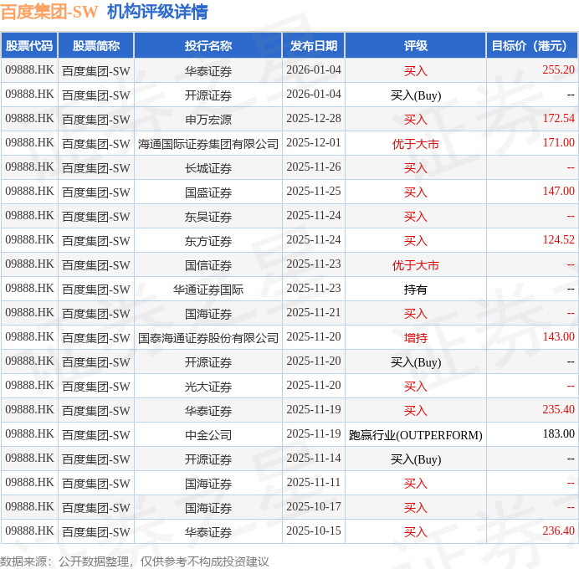Select 华泰证券 in the 2025-10-15 row
The image size is (579, 569).
[208, 532]
